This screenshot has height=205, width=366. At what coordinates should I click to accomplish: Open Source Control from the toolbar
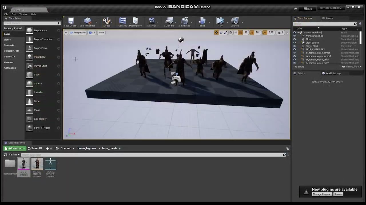point(87,22)
